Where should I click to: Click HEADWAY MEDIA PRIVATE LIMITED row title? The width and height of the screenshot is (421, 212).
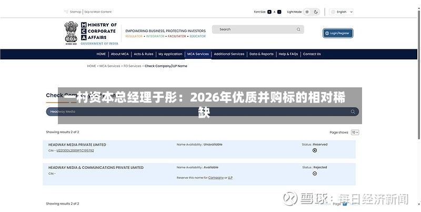[77, 145]
